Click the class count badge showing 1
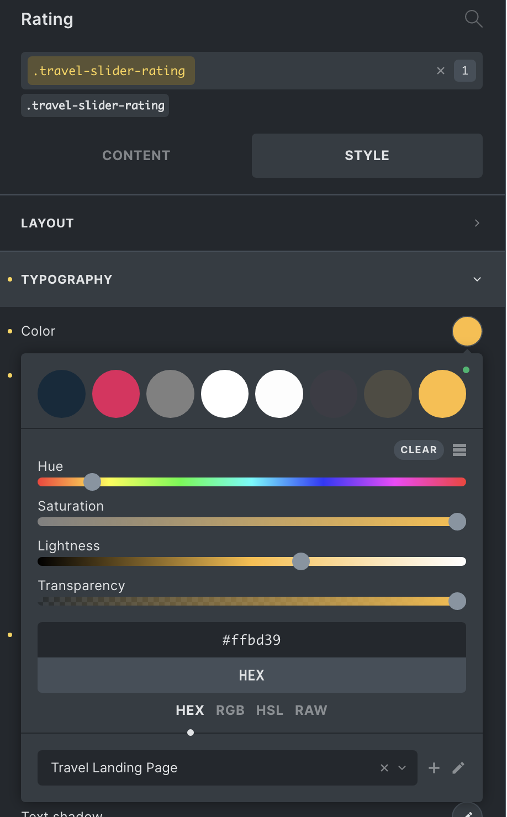 pyautogui.click(x=464, y=71)
